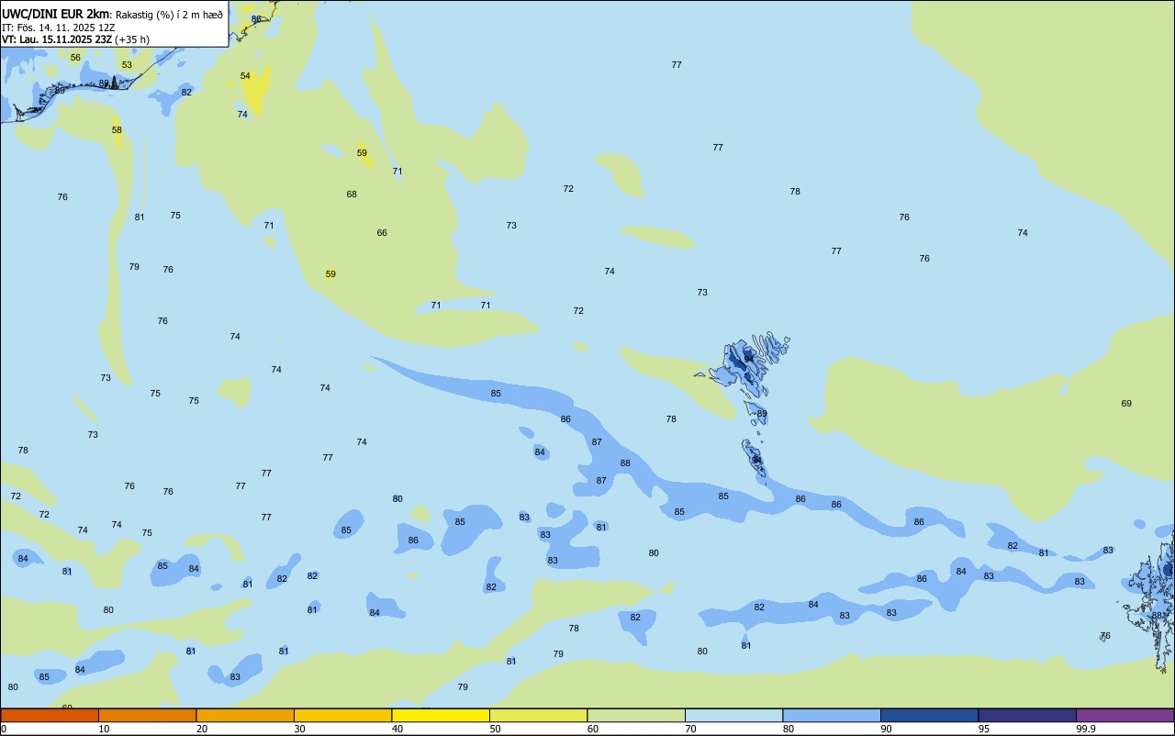Click the 'IT: Fös. 14. 11. 2025 12Z' line
This screenshot has width=1175, height=736.
pyautogui.click(x=58, y=28)
